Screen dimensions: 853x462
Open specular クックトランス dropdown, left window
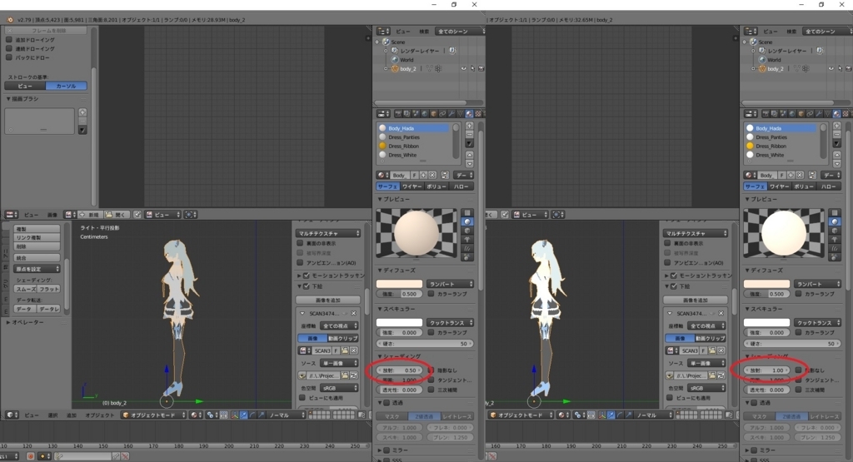pyautogui.click(x=450, y=322)
